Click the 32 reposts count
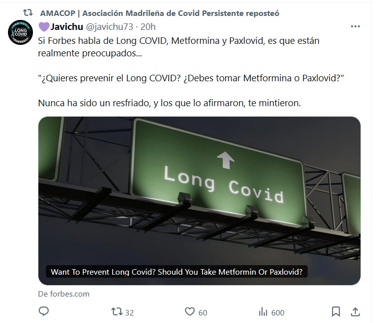Image resolution: width=377 pixels, height=323 pixels. click(129, 313)
